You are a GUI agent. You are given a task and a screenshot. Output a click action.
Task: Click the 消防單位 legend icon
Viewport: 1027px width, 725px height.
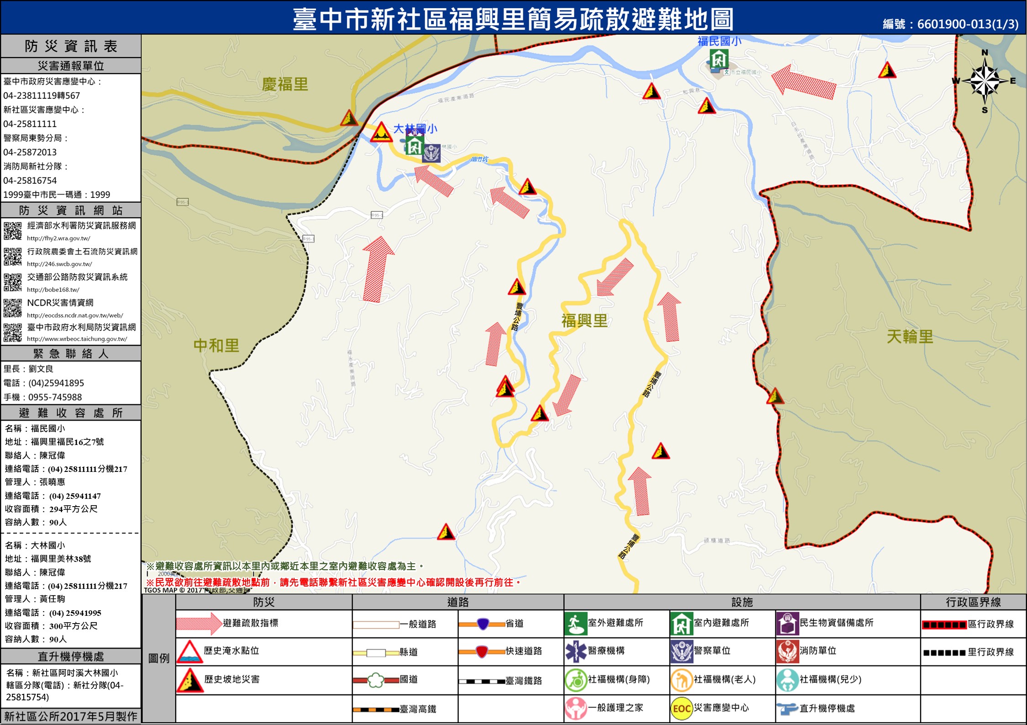(x=787, y=651)
